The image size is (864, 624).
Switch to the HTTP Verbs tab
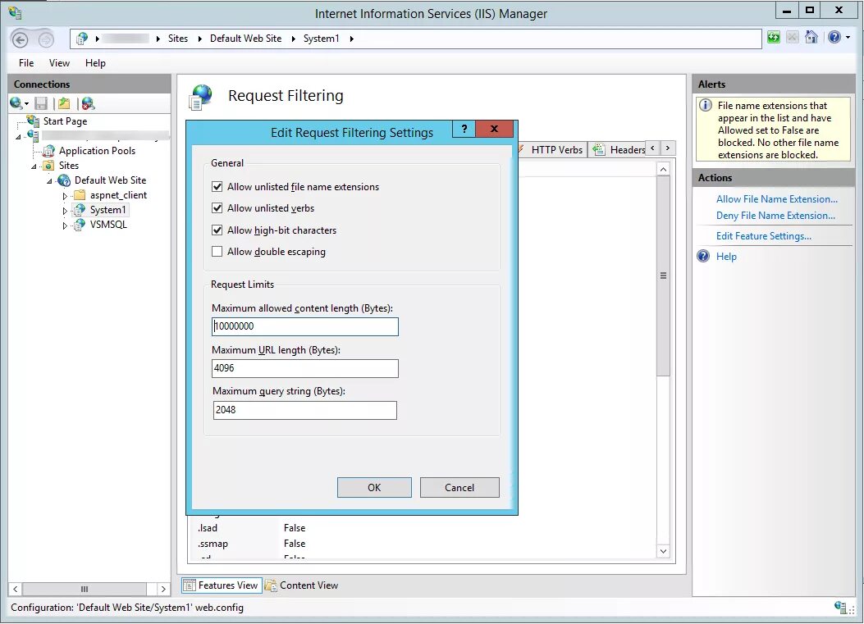click(x=553, y=150)
